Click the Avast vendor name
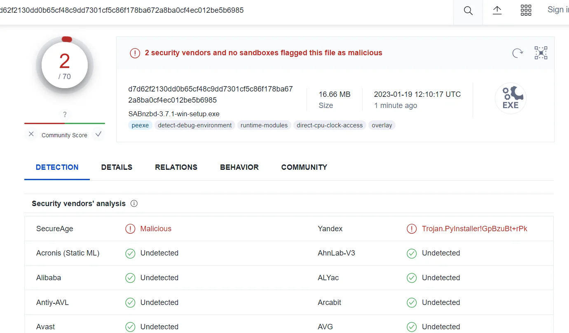The height and width of the screenshot is (333, 569). tap(45, 327)
